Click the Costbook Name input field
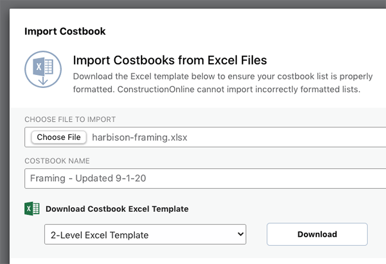Image resolution: width=386 pixels, height=264 pixels. point(205,178)
